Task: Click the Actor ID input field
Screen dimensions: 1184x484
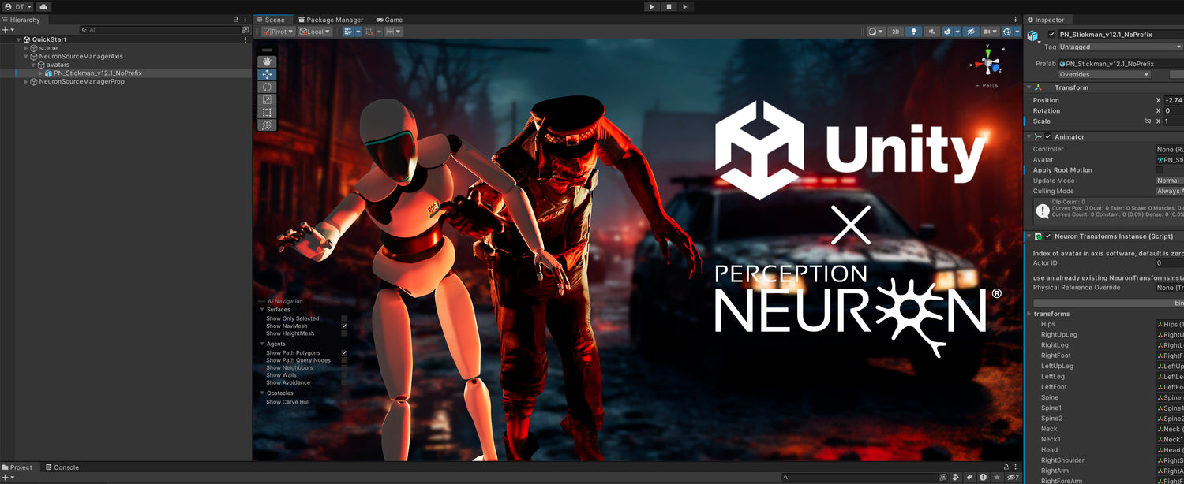Action: [x=1168, y=262]
